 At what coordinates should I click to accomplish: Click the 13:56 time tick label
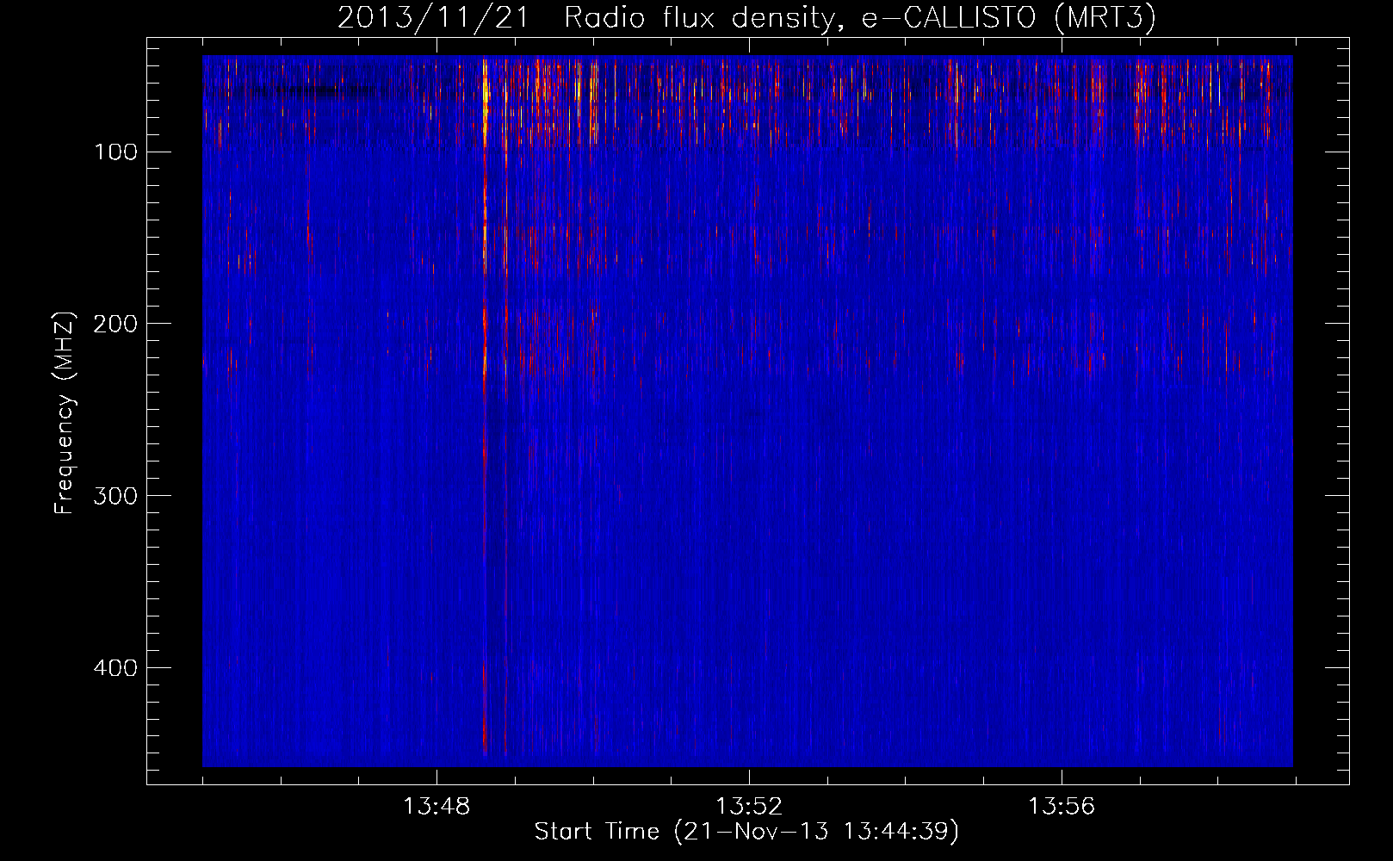[1062, 807]
